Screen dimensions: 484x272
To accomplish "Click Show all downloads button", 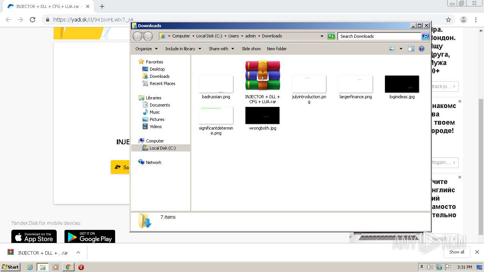I will click(457, 252).
